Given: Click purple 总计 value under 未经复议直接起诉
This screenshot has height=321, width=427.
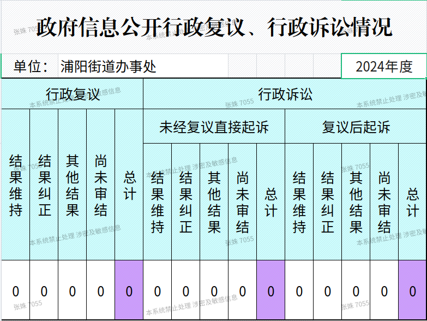Looking at the screenshot, I should click(x=271, y=290).
